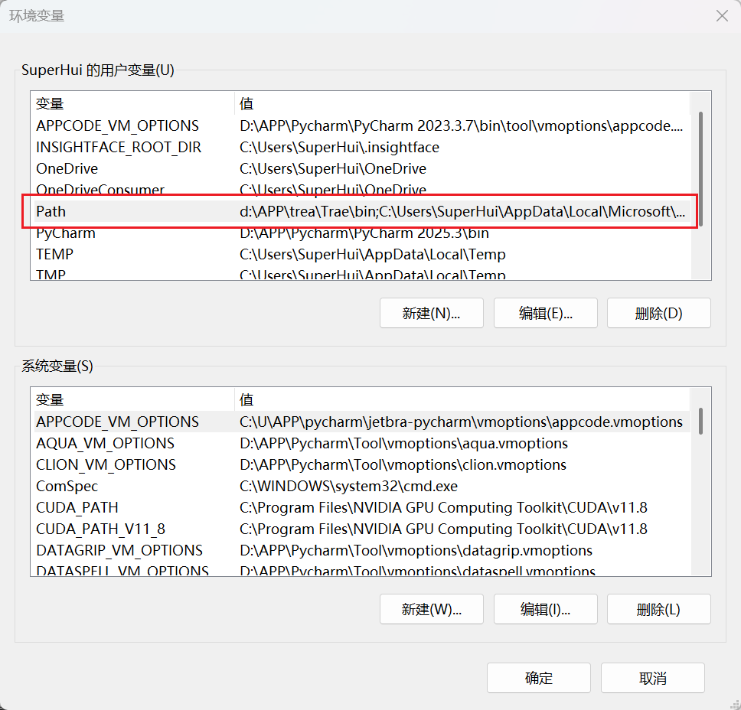Click value C:\WINDOWS\system32\cmd.exe
741x710 pixels.
click(x=349, y=486)
